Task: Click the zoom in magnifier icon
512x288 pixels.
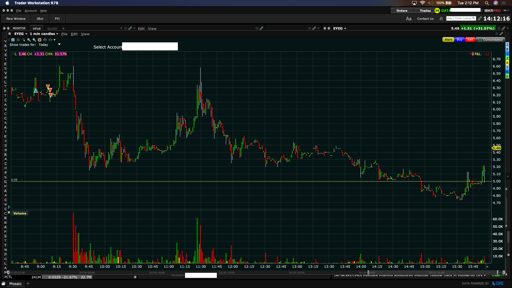Action: 29,40
